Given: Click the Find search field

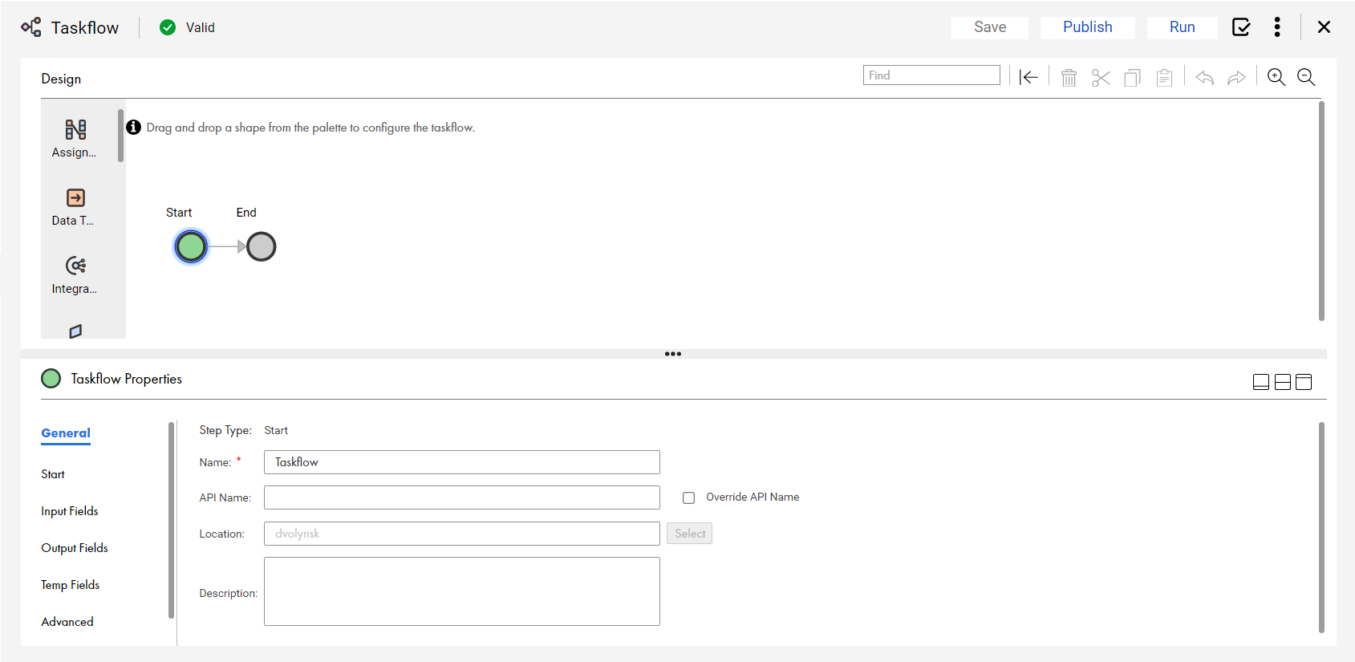Looking at the screenshot, I should pos(931,75).
